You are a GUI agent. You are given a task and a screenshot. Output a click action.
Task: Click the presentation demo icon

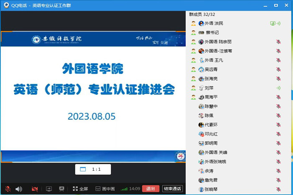(x=62, y=189)
